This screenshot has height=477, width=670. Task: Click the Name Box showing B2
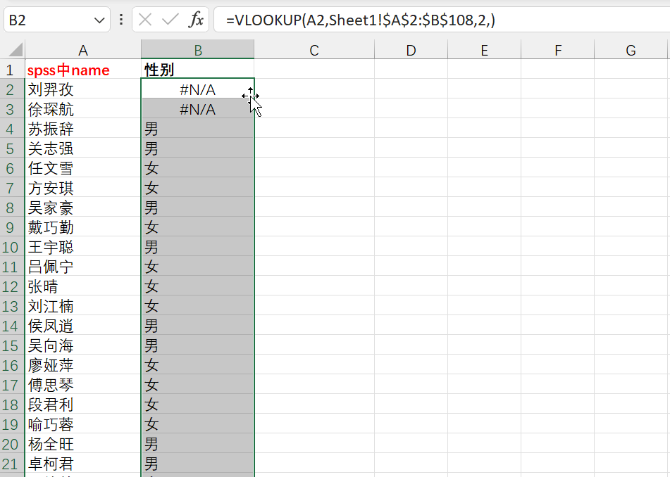[46, 20]
